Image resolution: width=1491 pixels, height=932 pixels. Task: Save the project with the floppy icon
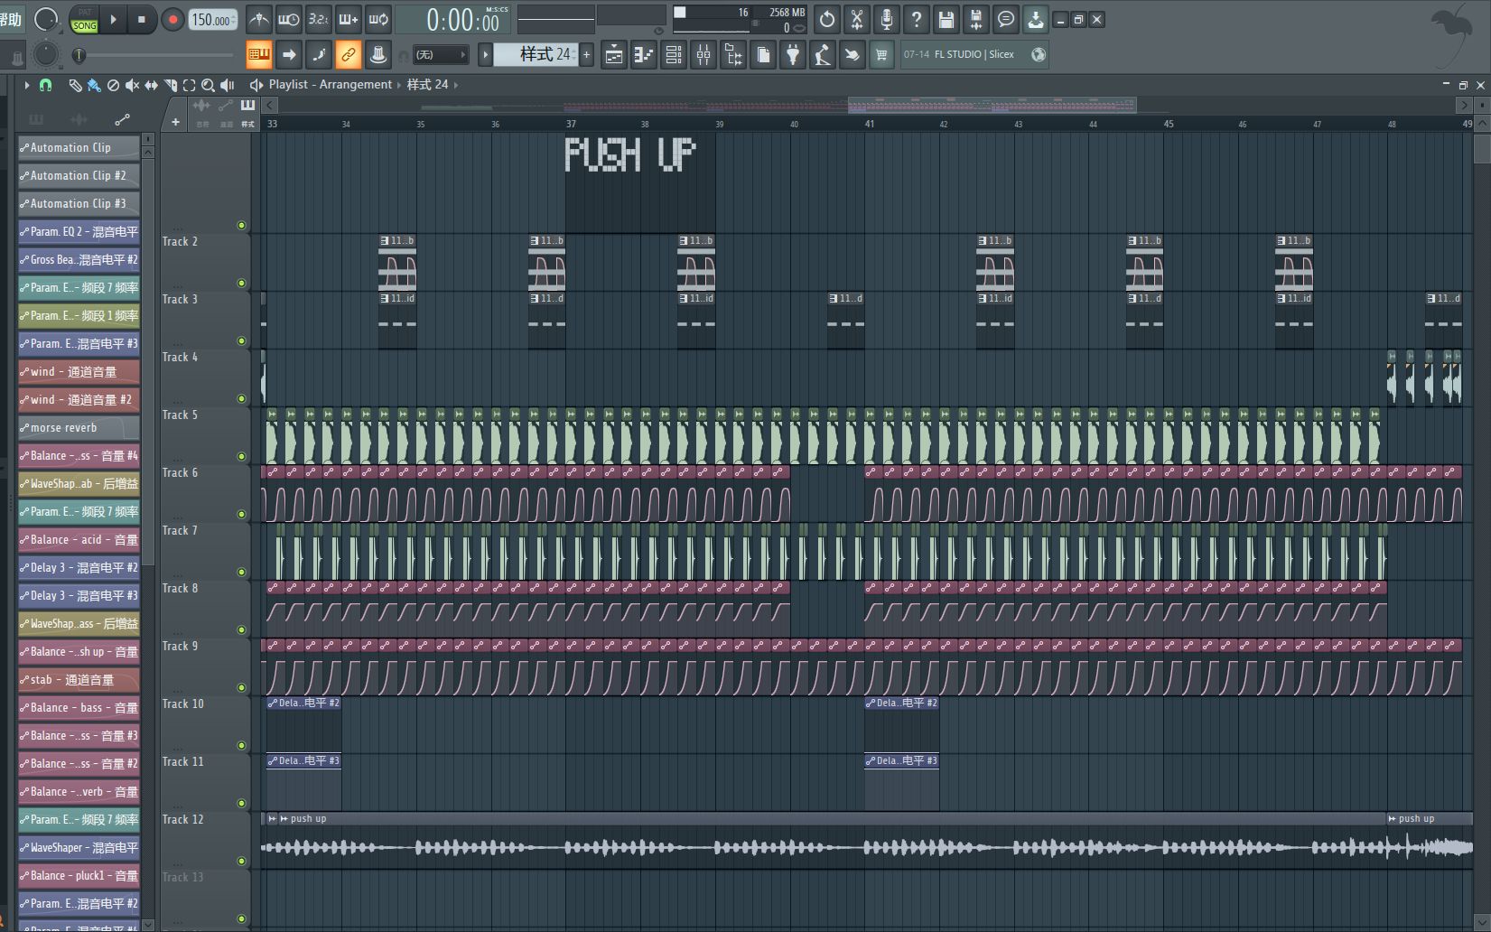[x=946, y=19]
